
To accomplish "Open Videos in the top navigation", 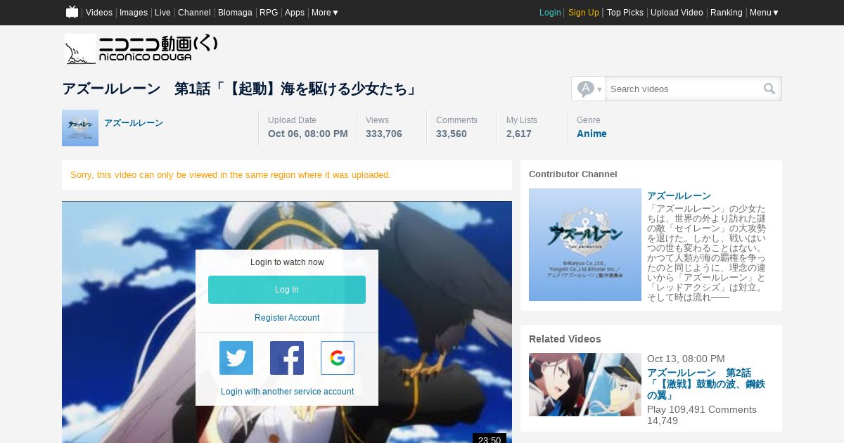I will point(99,13).
